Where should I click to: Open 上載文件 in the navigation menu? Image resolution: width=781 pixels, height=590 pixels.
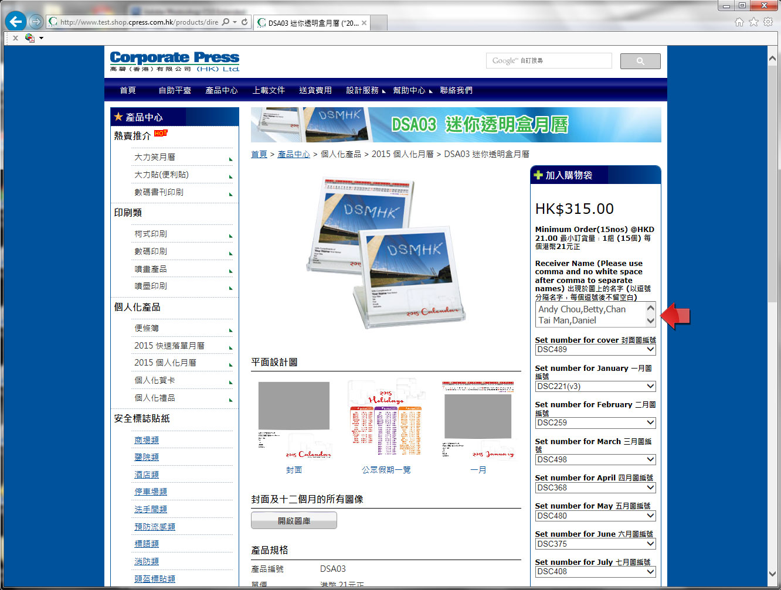click(x=269, y=90)
